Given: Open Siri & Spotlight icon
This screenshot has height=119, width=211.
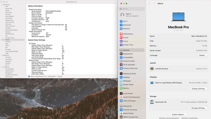Looking at the screenshot, I should 121,65.
